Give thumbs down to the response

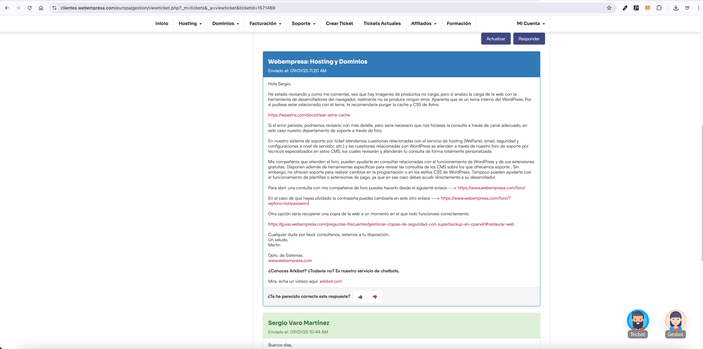point(375,297)
